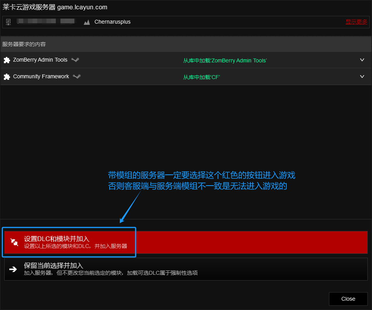Click the mountain map icon beside Chernarusplus
This screenshot has height=310, width=372.
87,22
